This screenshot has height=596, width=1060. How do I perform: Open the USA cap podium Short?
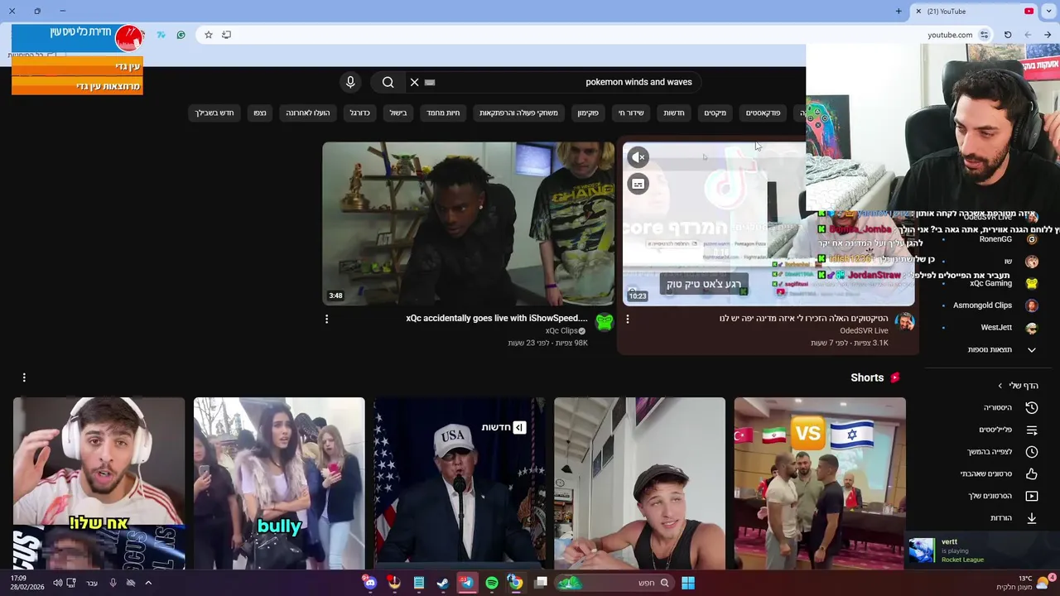[x=459, y=483]
